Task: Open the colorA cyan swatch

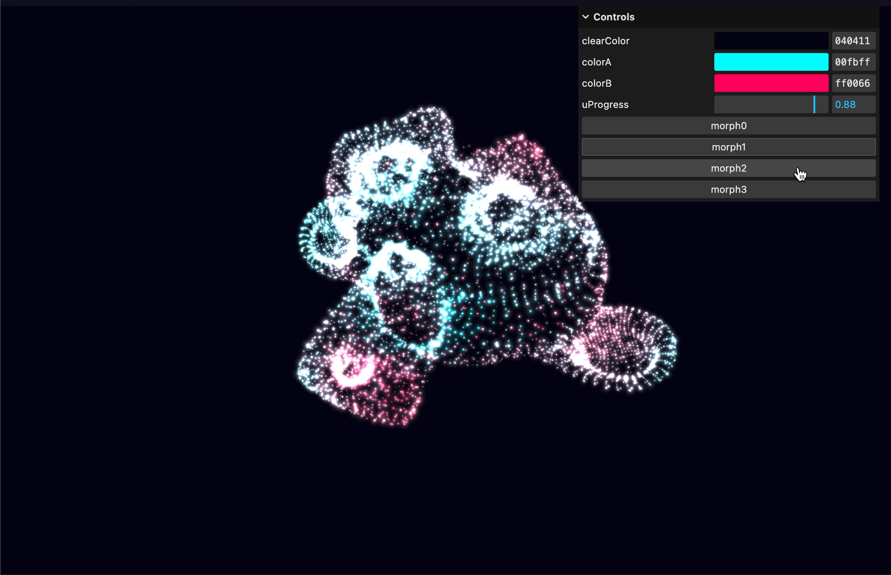Action: pyautogui.click(x=771, y=62)
